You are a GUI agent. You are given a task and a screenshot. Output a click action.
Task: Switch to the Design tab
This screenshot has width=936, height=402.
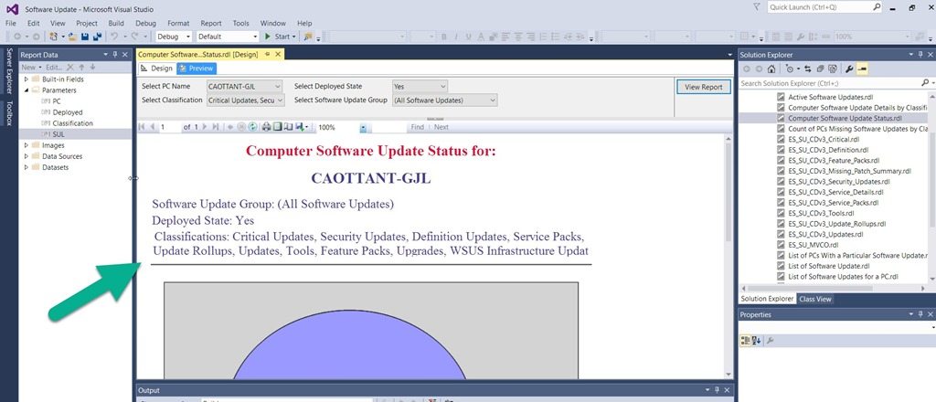[156, 69]
